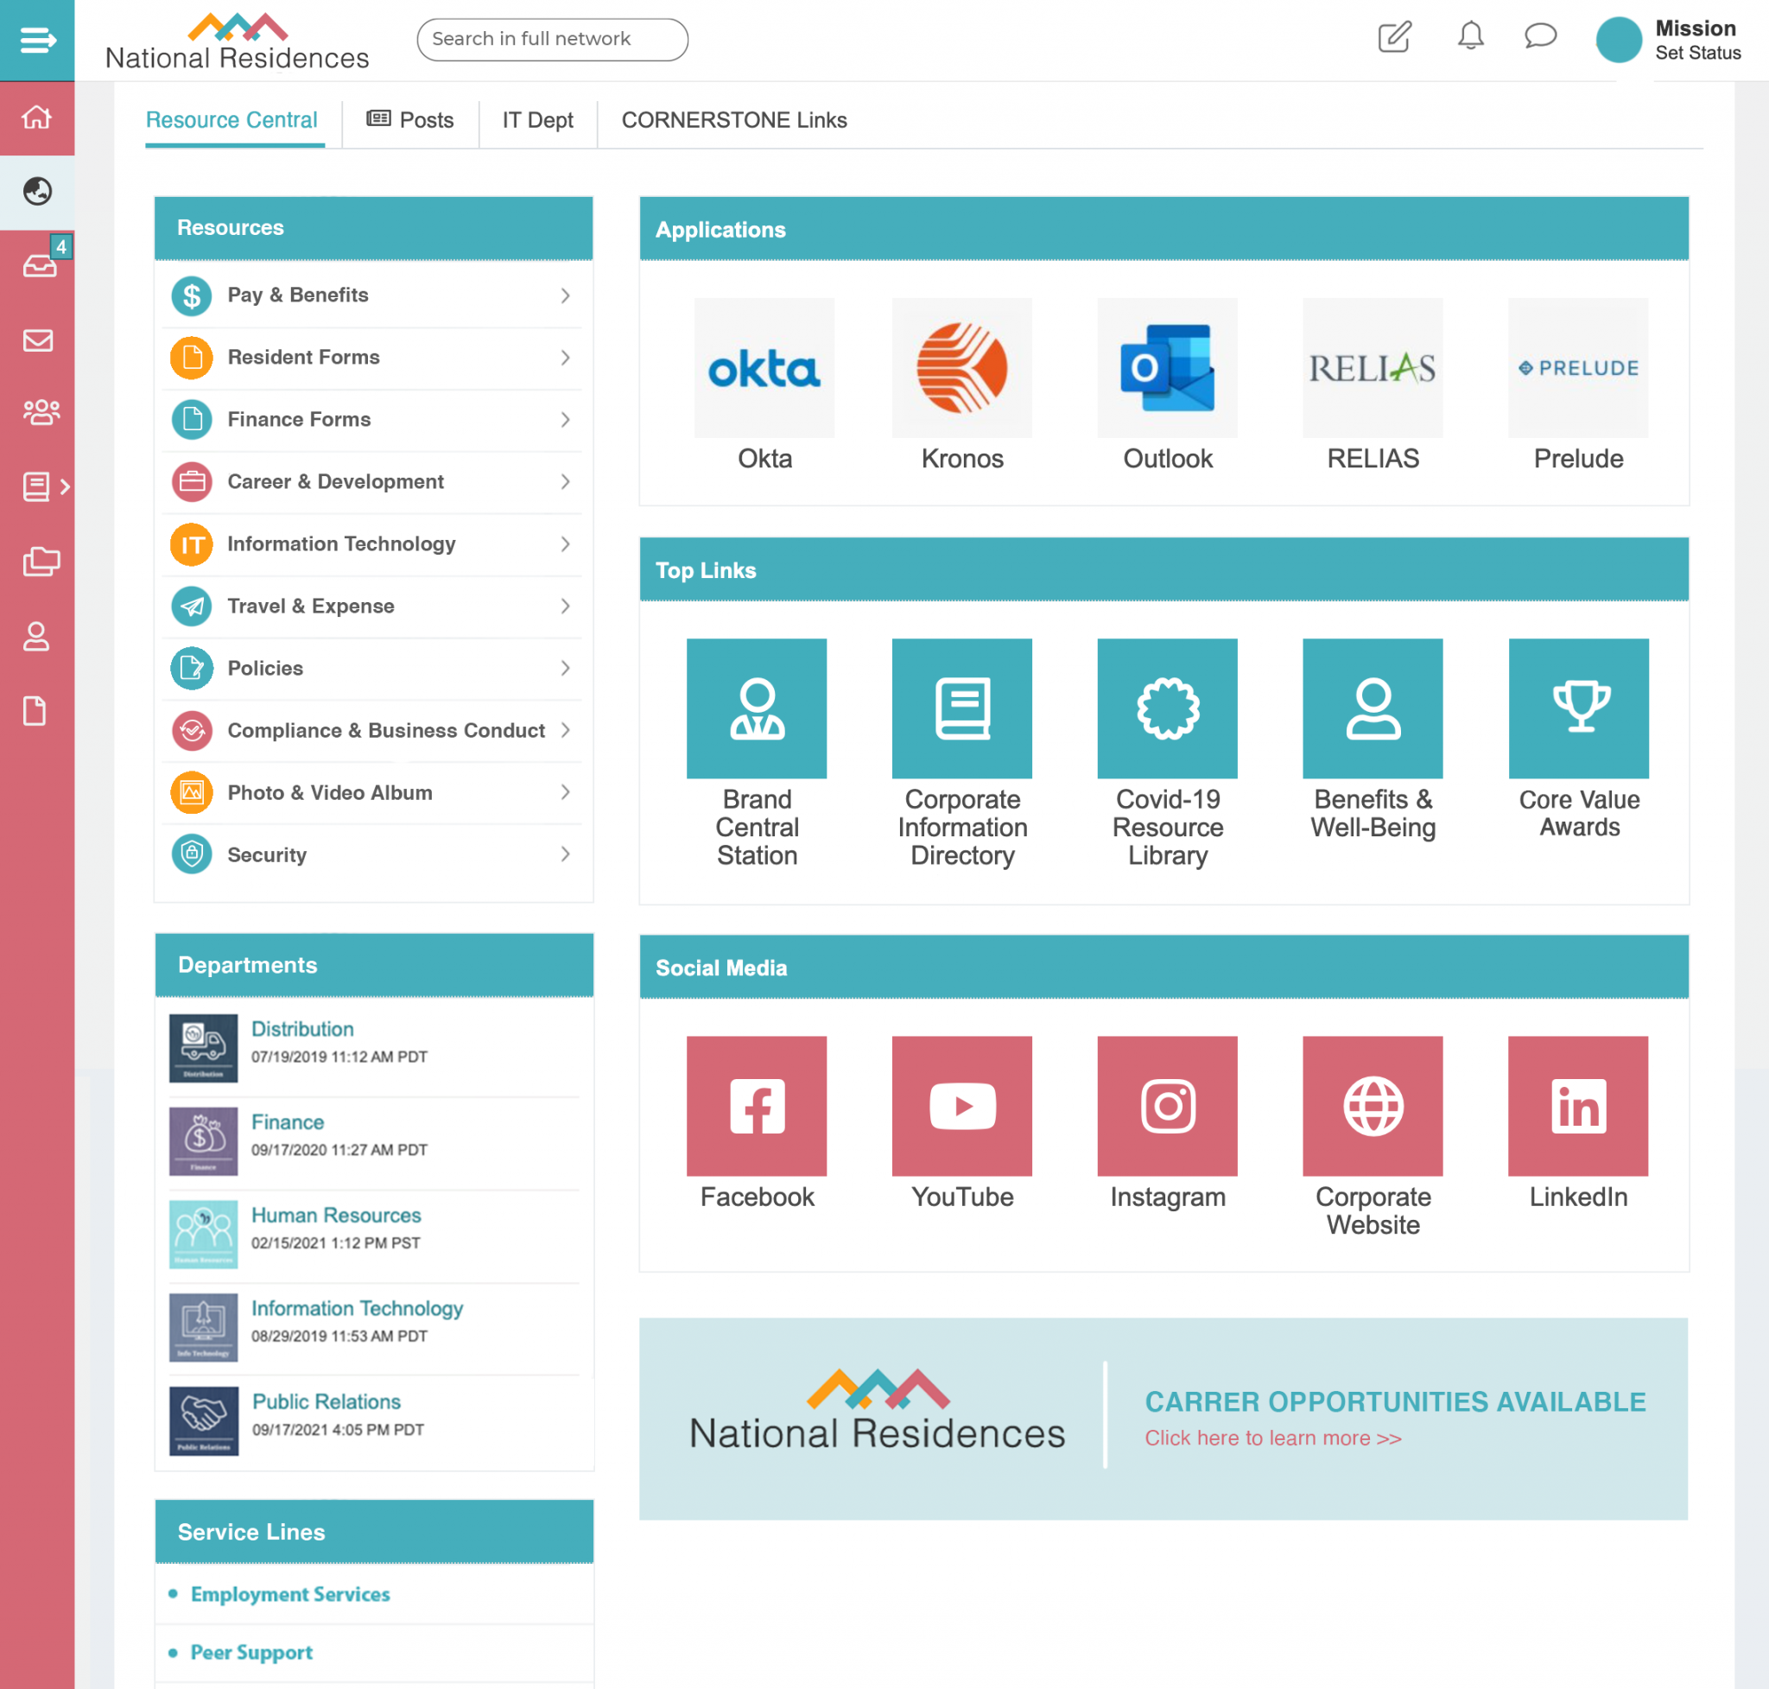Expand the Information Technology resource chevron
The width and height of the screenshot is (1769, 1689).
pos(566,543)
